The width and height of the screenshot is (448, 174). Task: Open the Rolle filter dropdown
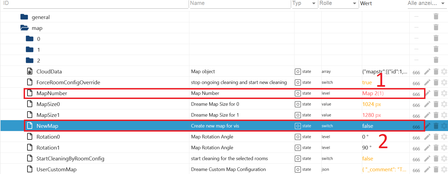point(354,4)
